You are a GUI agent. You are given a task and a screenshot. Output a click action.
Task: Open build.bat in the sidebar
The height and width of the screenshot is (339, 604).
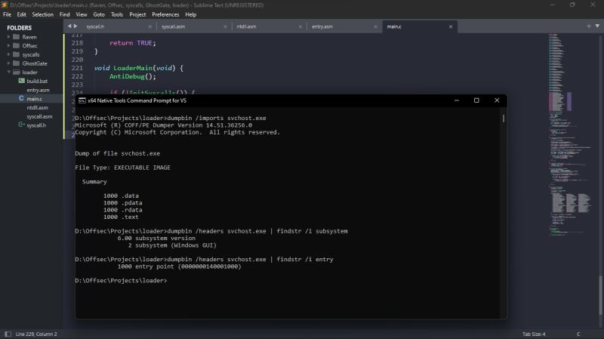(x=37, y=81)
